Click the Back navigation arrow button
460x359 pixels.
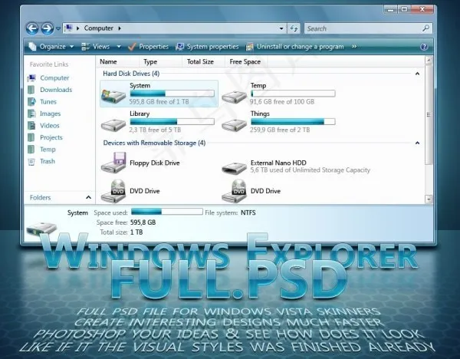[34, 28]
